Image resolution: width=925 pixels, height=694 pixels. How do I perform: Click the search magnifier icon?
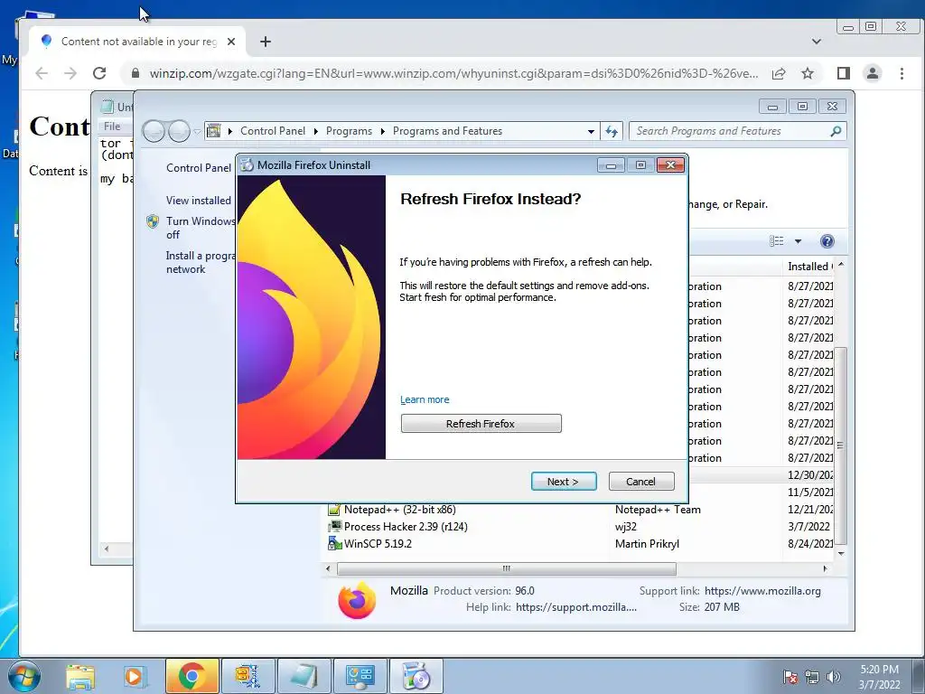[836, 131]
